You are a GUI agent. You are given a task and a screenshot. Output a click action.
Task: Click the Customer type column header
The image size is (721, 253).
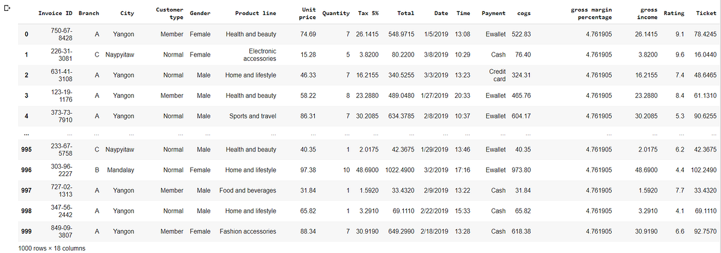tap(169, 13)
